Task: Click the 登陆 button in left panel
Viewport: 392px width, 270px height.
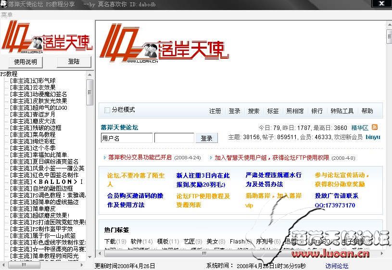Action: click(x=74, y=62)
